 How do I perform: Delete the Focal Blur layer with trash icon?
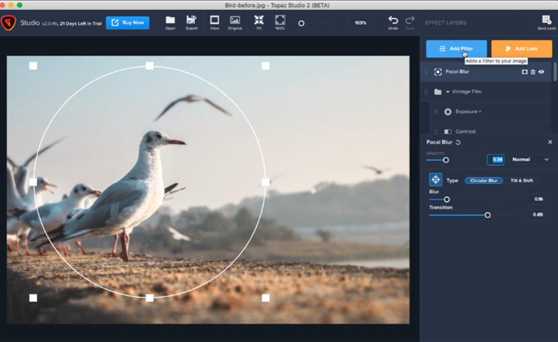(x=533, y=72)
